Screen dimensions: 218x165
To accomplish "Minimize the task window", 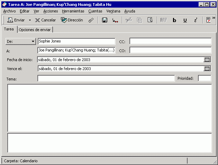I will [201, 4].
